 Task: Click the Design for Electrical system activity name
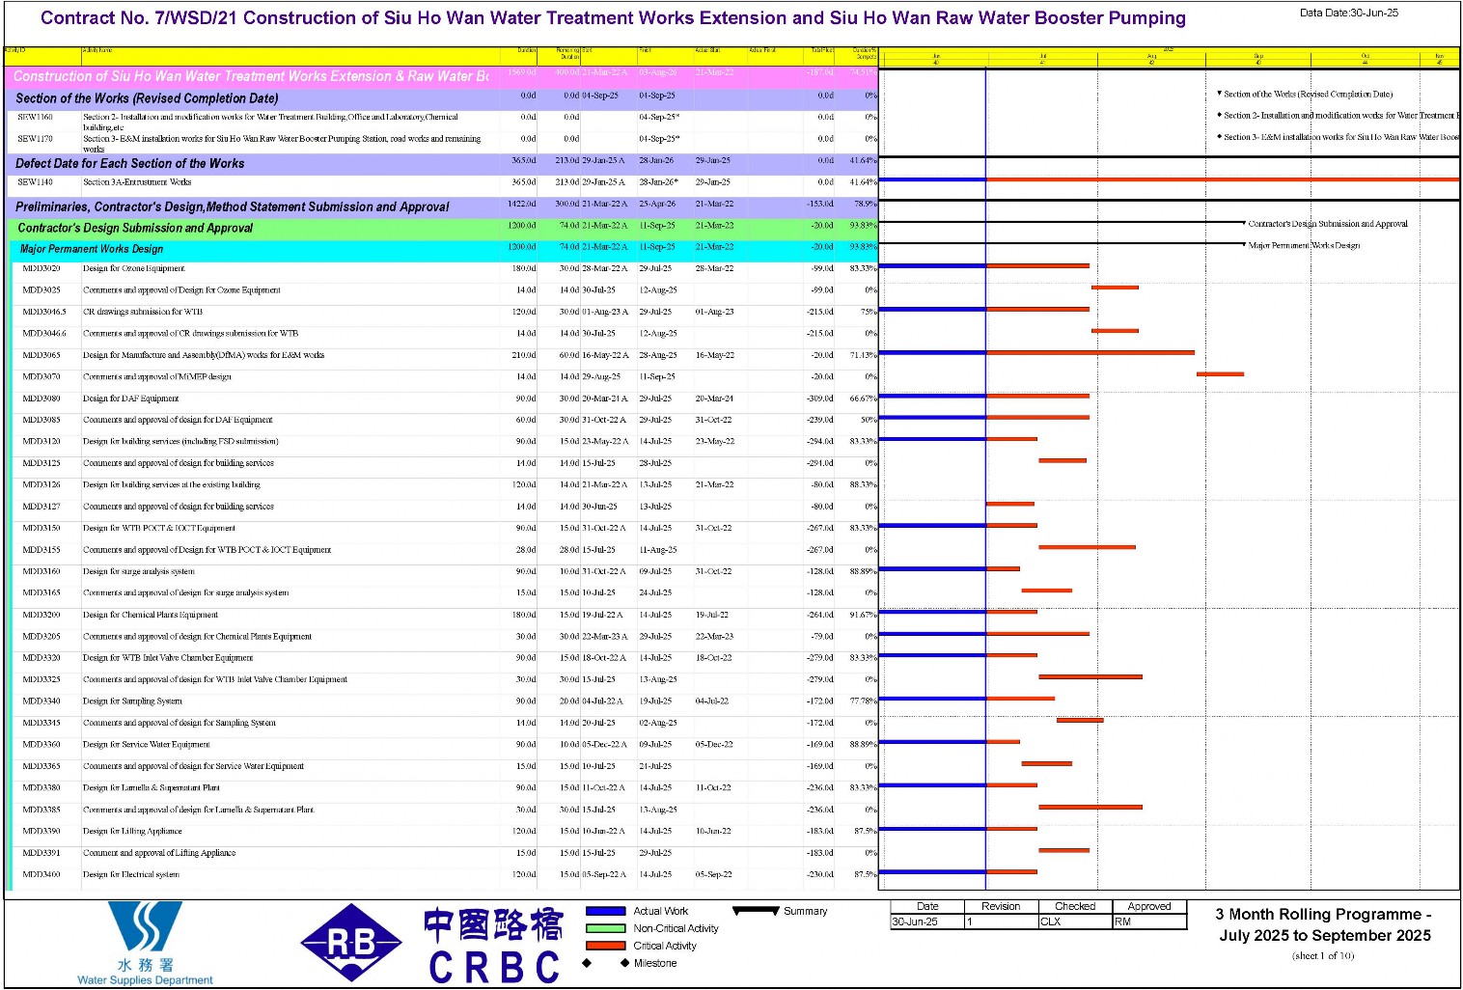[131, 874]
